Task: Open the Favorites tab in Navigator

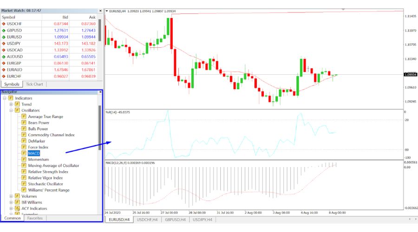Action: 35,218
